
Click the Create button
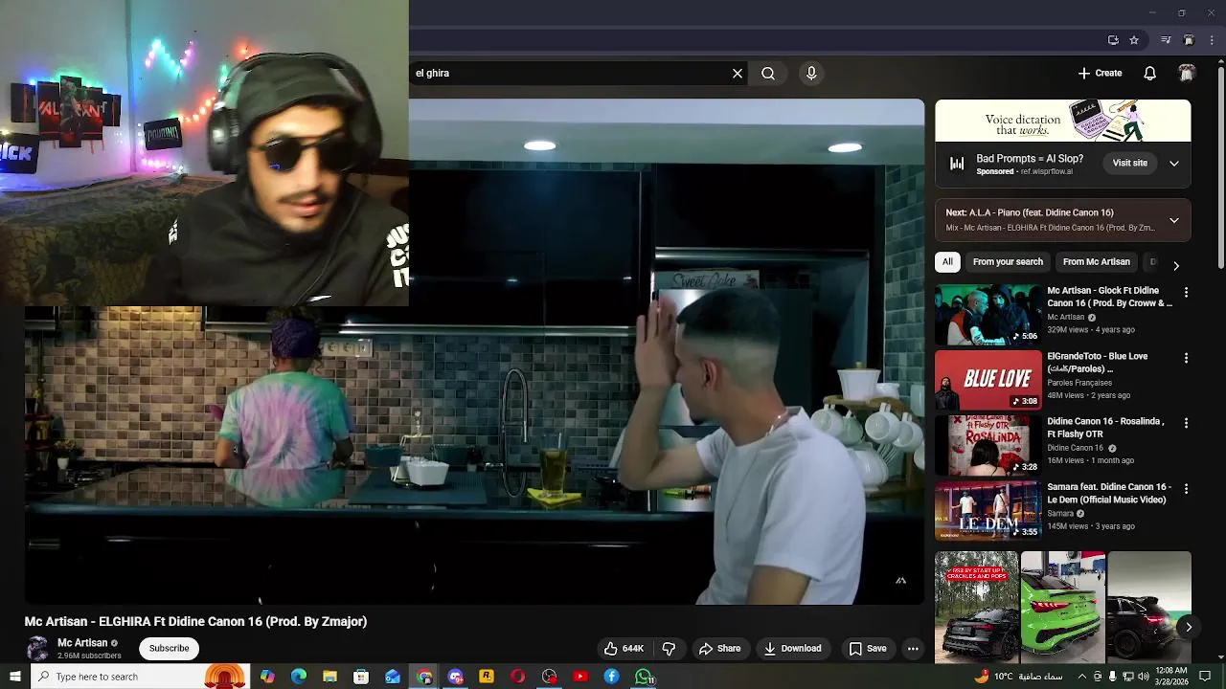click(1100, 73)
